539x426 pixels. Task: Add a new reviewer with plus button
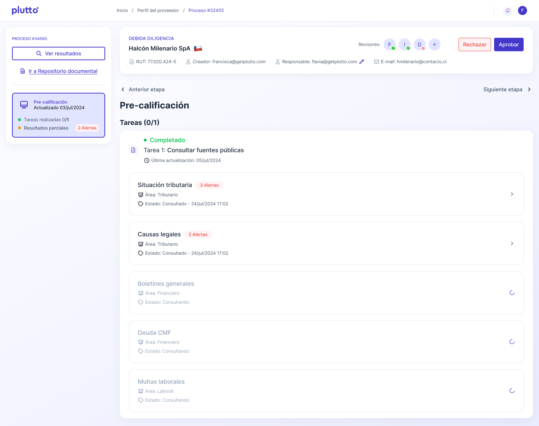tap(435, 45)
